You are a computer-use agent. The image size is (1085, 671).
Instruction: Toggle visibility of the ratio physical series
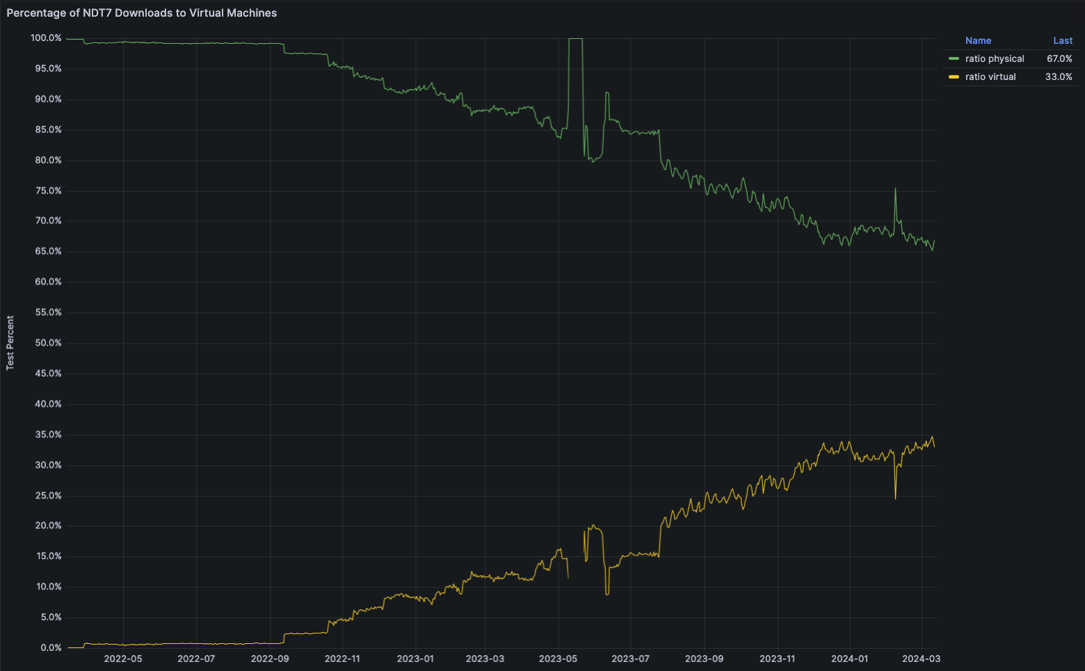click(995, 58)
